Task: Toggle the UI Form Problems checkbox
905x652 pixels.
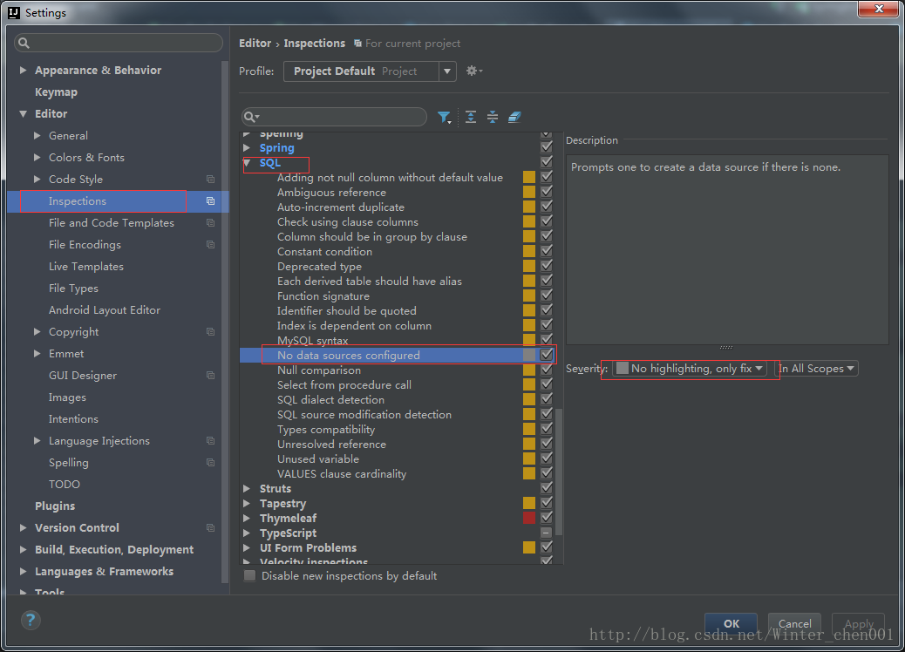Action: [547, 547]
